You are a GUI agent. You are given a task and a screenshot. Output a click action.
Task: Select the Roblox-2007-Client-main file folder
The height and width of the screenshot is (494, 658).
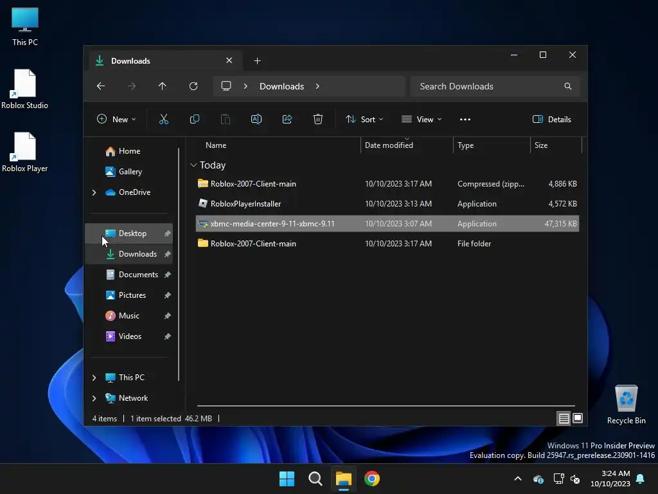[387, 244]
